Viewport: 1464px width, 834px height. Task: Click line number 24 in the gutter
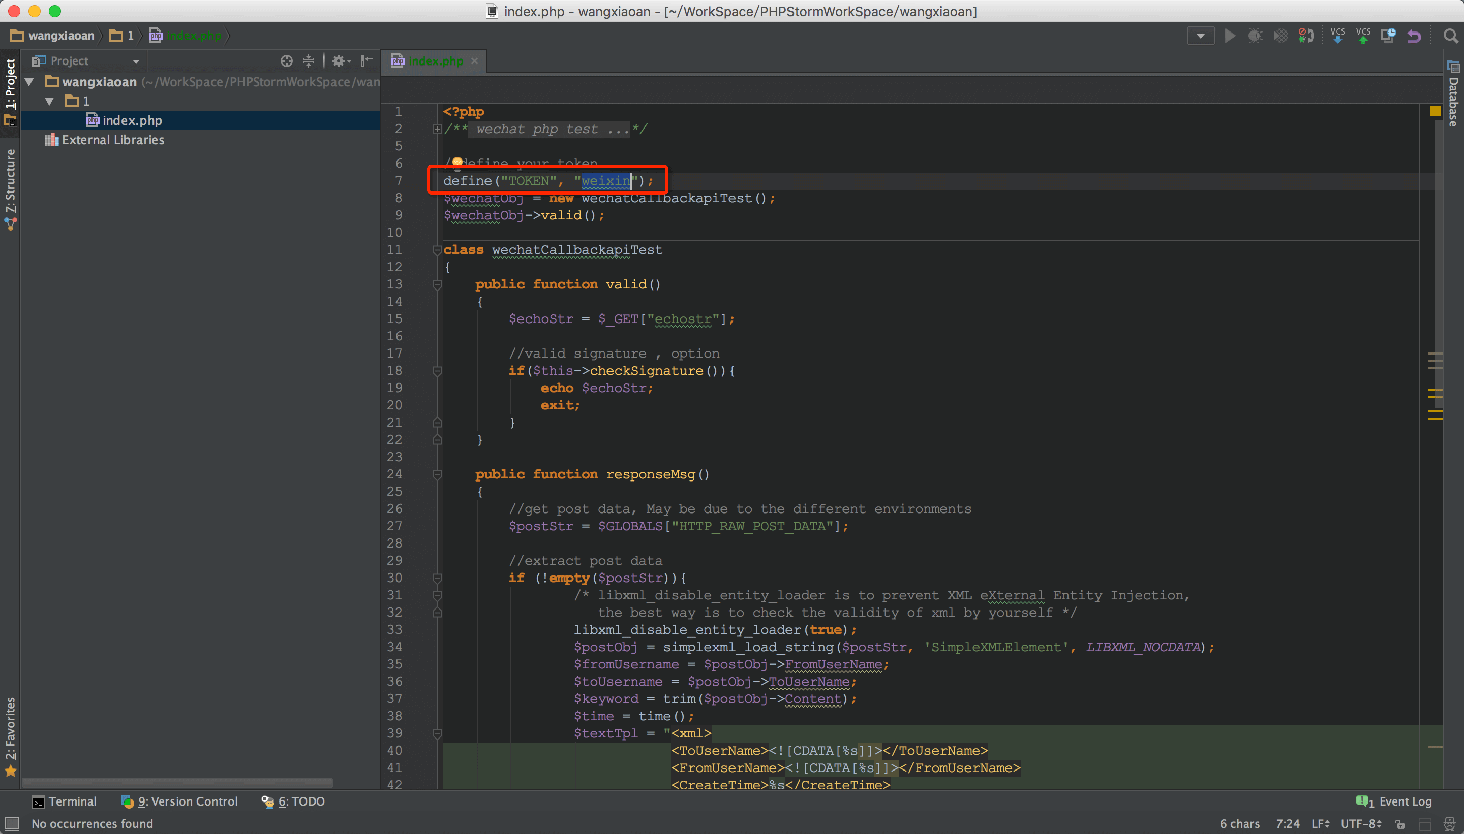(394, 474)
